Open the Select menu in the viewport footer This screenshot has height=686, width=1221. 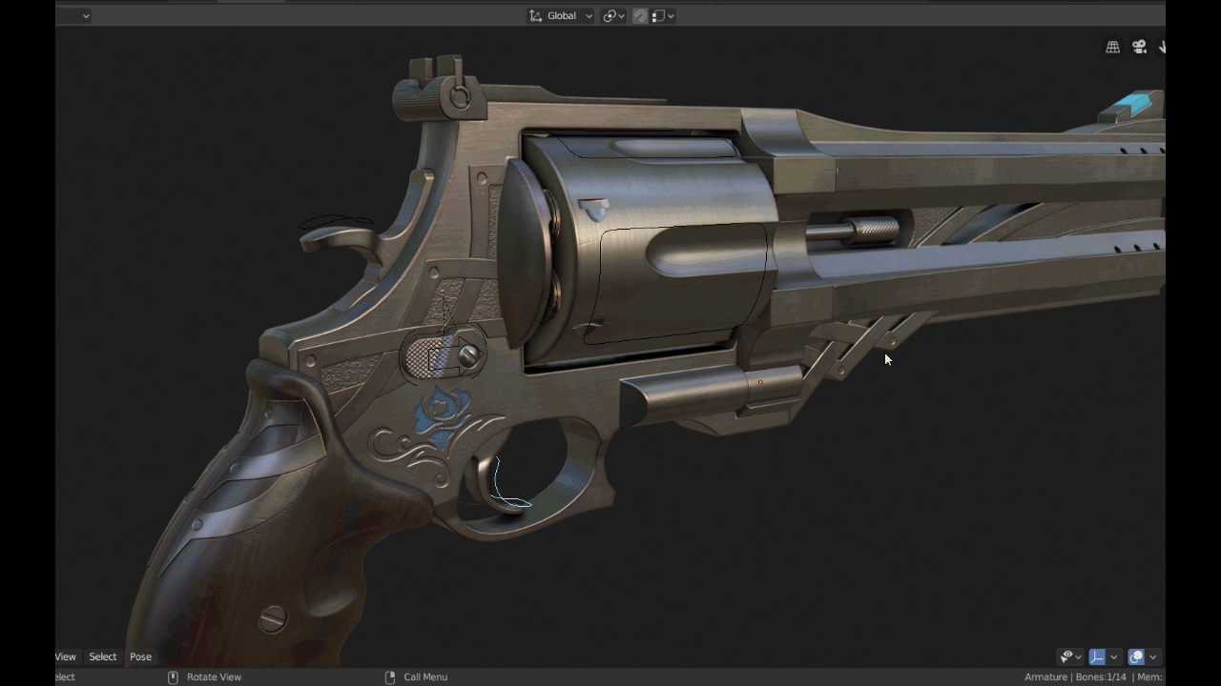coord(103,656)
